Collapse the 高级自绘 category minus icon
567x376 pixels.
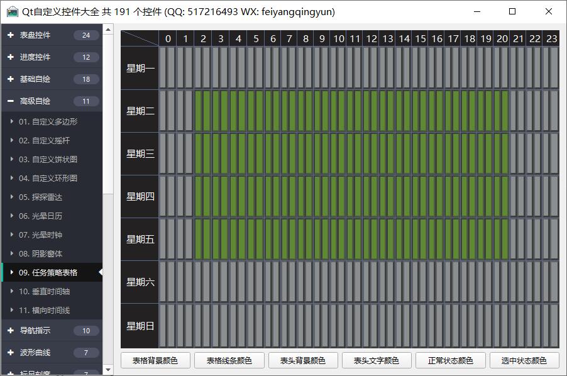click(x=11, y=101)
